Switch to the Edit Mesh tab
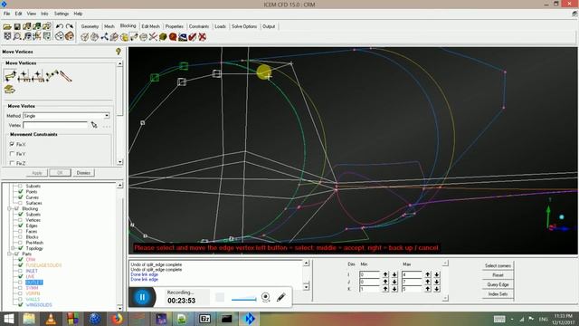579x326 pixels. (151, 26)
